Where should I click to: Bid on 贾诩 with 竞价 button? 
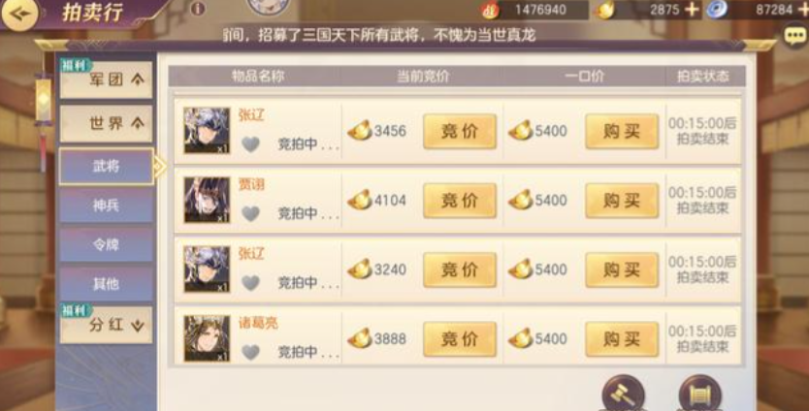pos(460,201)
